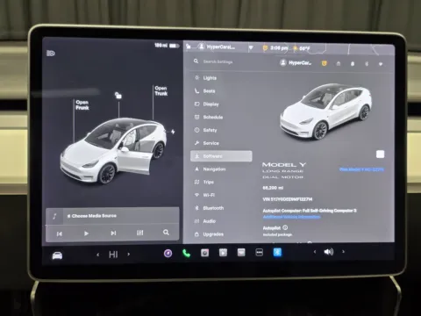Tap Open Trunk
Image resolution: width=421 pixels, height=316 pixels.
click(x=161, y=90)
